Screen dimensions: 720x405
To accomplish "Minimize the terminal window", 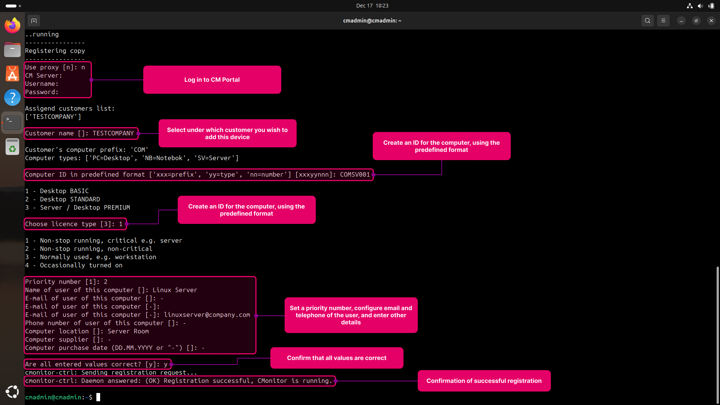I will click(x=681, y=21).
